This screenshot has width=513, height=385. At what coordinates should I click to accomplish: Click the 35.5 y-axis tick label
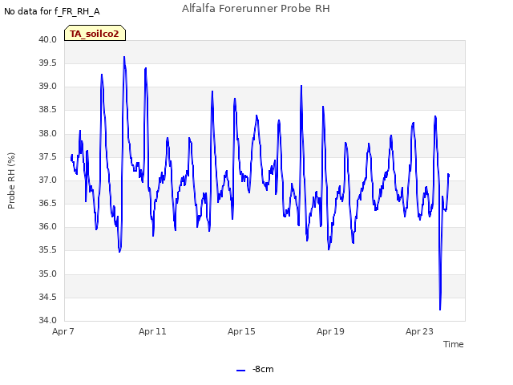tap(48, 250)
